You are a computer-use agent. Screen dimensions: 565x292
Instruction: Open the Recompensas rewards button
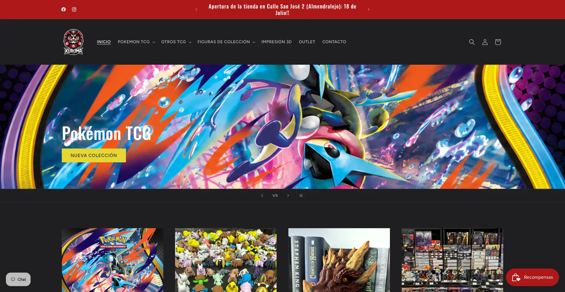(x=532, y=277)
